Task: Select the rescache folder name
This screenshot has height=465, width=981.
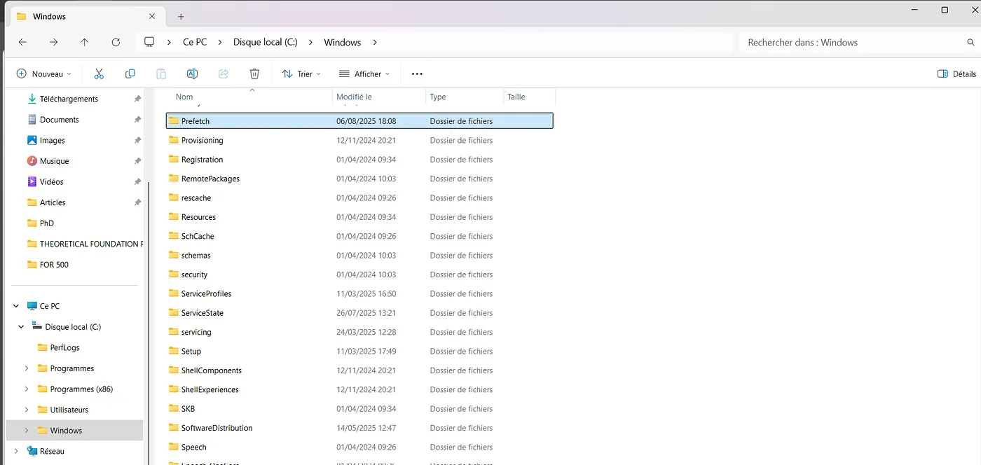Action: click(x=196, y=197)
